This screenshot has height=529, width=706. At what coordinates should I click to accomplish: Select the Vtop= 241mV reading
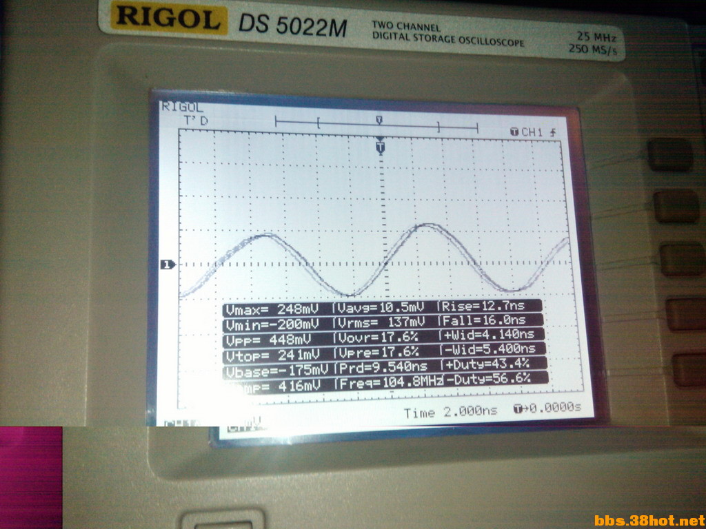click(272, 355)
